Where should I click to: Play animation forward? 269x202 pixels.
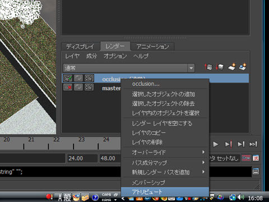216,144
